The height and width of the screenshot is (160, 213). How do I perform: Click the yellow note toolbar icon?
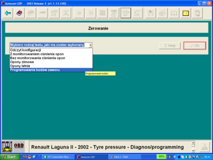click(186, 13)
